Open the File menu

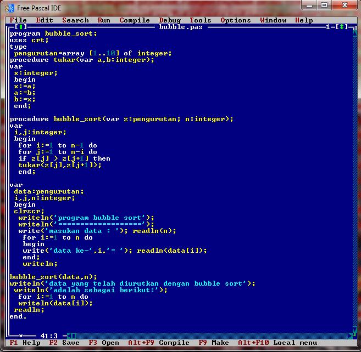(x=18, y=20)
